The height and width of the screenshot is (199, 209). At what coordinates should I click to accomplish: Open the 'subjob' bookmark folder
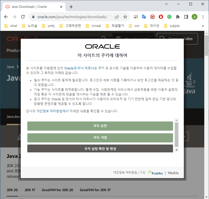[172, 26]
